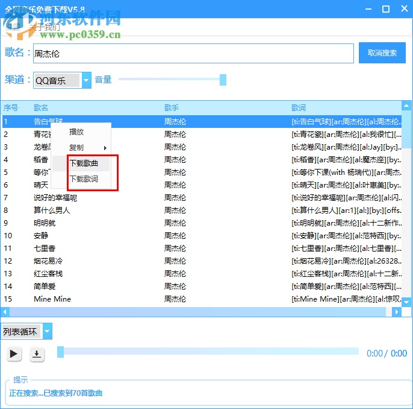Click the 音量 volume slider handle
This screenshot has height=409, width=413.
pos(223,80)
